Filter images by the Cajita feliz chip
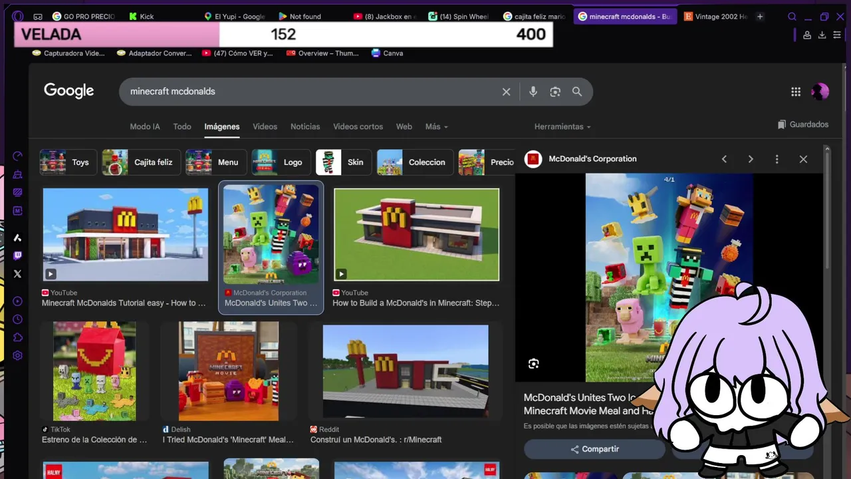851x479 pixels. 142,162
